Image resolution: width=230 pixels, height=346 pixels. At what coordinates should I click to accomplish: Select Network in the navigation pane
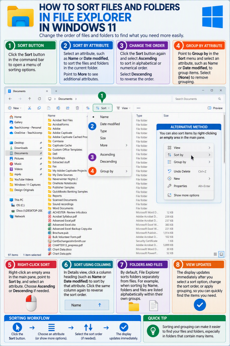(x=18, y=217)
